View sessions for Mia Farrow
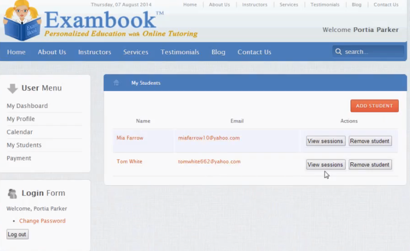This screenshot has width=410, height=251. coord(325,141)
